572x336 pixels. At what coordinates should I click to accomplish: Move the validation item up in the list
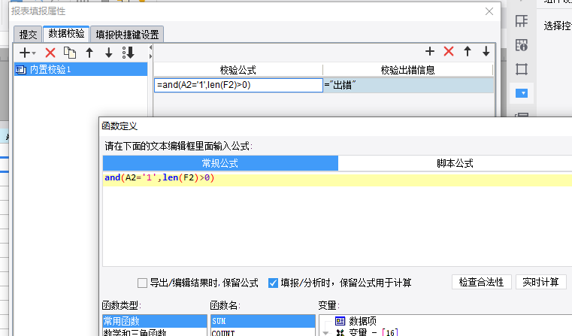(89, 53)
